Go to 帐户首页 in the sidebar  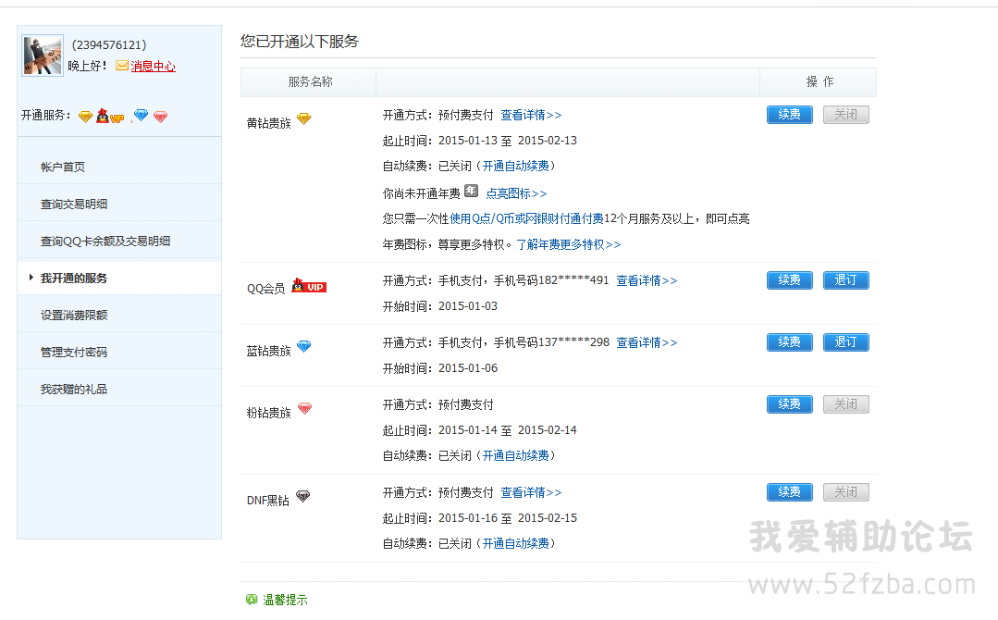(63, 167)
